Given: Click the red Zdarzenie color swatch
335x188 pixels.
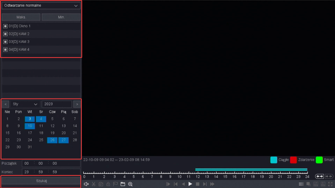Looking at the screenshot, I should (293, 160).
